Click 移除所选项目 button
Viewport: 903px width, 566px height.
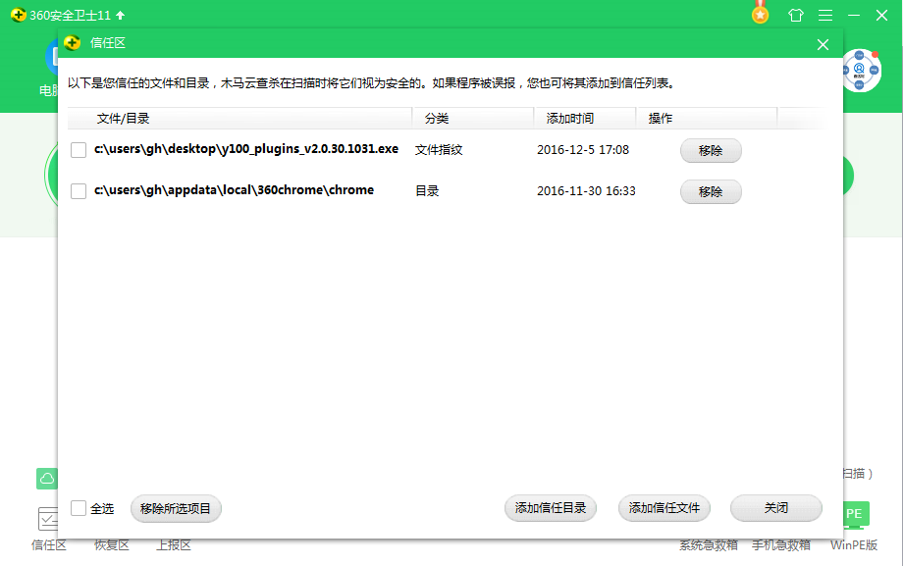(x=177, y=508)
